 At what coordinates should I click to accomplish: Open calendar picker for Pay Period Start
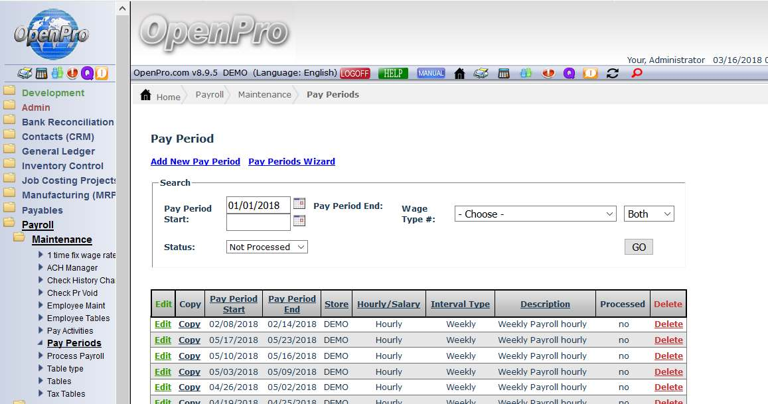click(299, 204)
